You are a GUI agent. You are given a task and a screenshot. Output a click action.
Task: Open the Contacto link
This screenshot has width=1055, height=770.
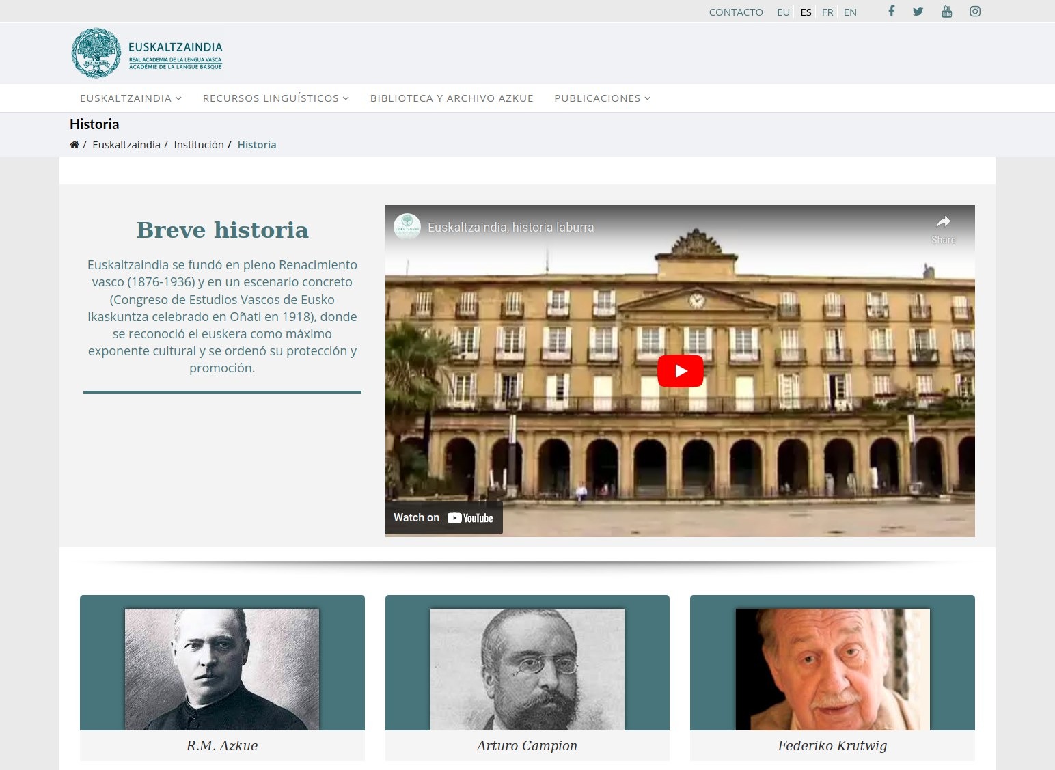(736, 12)
